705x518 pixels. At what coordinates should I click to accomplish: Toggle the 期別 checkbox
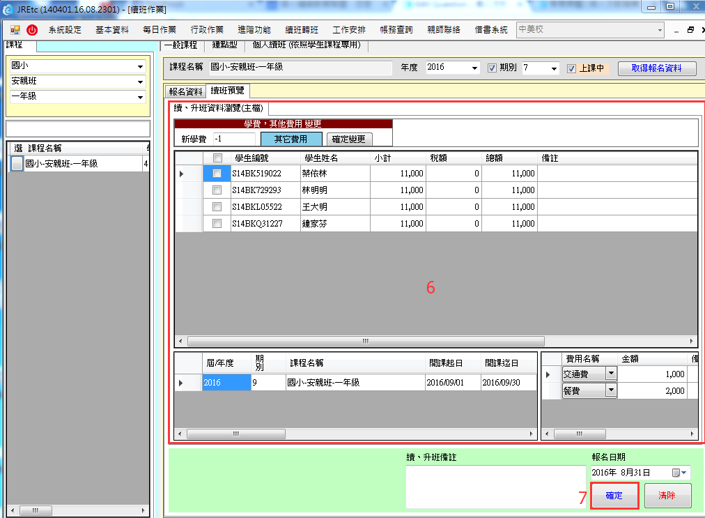pyautogui.click(x=492, y=68)
